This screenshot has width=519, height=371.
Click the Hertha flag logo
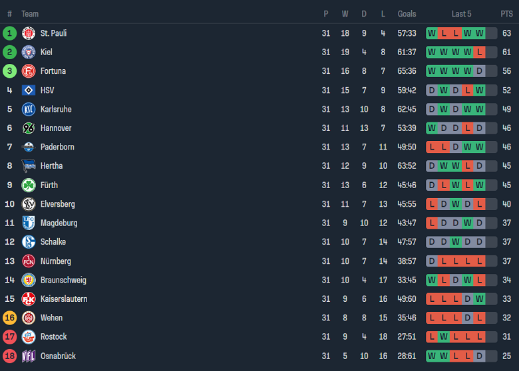pos(29,166)
